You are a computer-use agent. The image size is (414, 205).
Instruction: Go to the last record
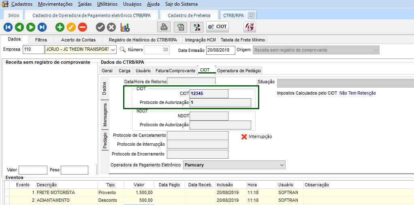pyautogui.click(x=42, y=27)
